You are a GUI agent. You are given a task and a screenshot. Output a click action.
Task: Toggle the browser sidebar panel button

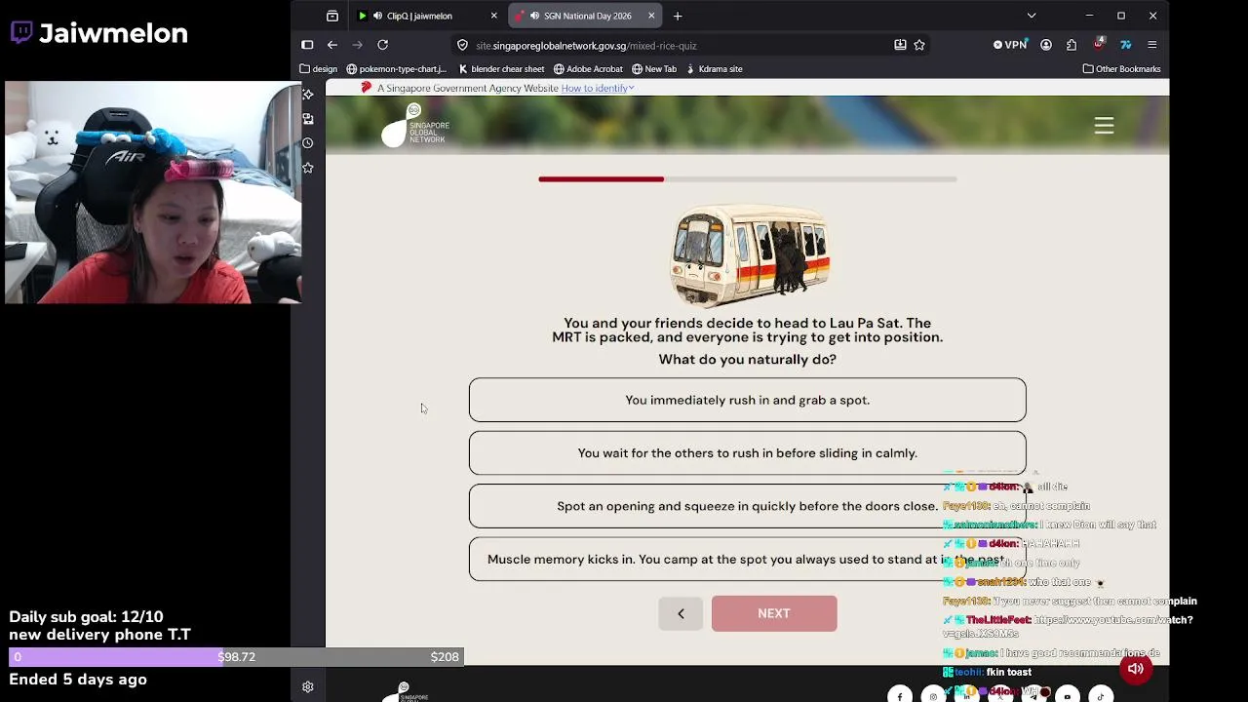point(307,45)
